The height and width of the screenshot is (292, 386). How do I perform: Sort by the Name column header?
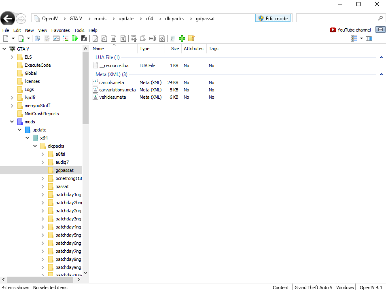point(114,49)
